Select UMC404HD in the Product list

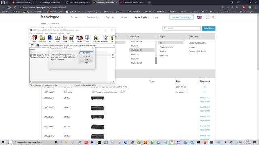point(136,63)
